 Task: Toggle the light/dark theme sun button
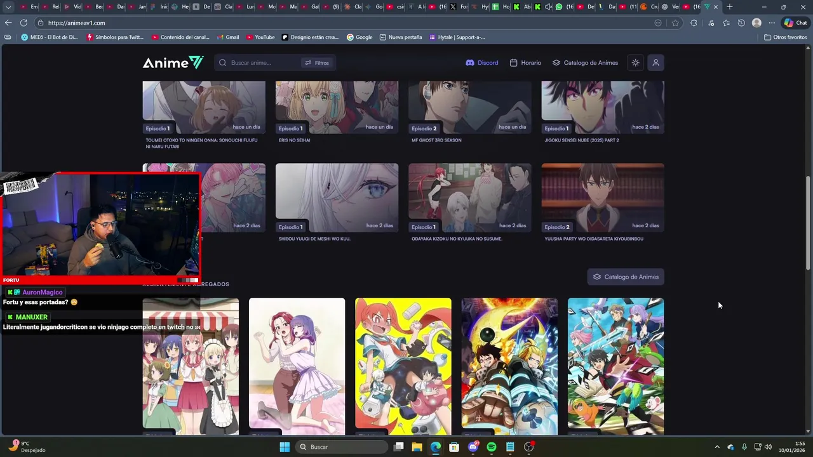[635, 63]
